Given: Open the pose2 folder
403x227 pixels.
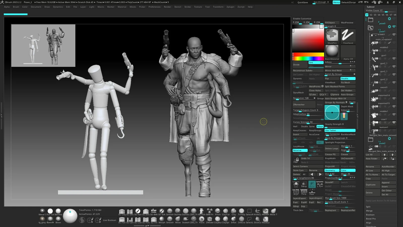Looking at the screenshot, I should tap(371, 139).
